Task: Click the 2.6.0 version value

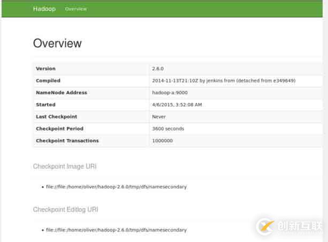Action: 158,69
